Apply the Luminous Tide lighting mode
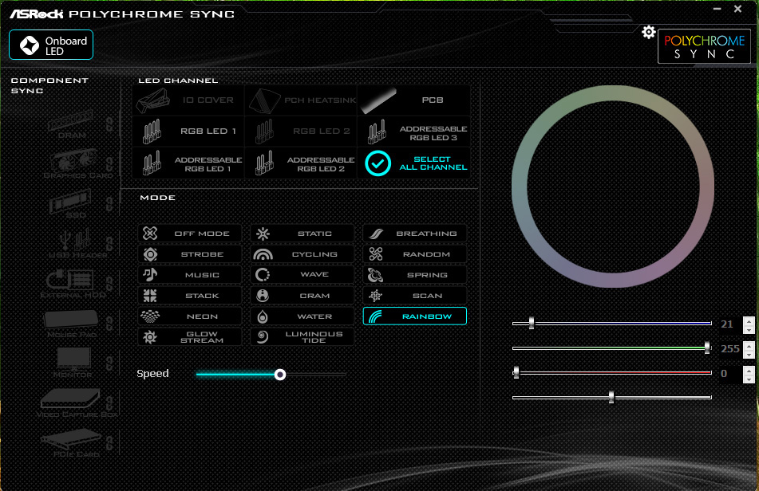The width and height of the screenshot is (759, 491). (x=302, y=337)
